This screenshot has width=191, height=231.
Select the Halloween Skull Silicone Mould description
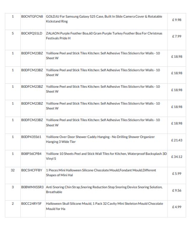point(104,206)
